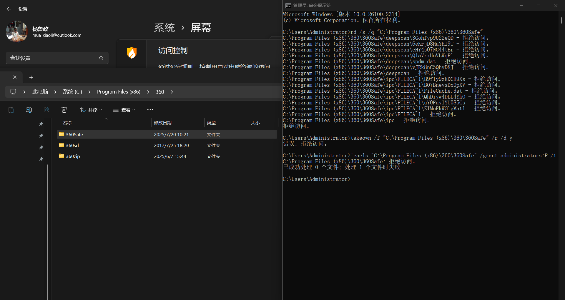Viewport: 565px width, 300px height.
Task: Open the 排序 sort dropdown
Action: 91,110
